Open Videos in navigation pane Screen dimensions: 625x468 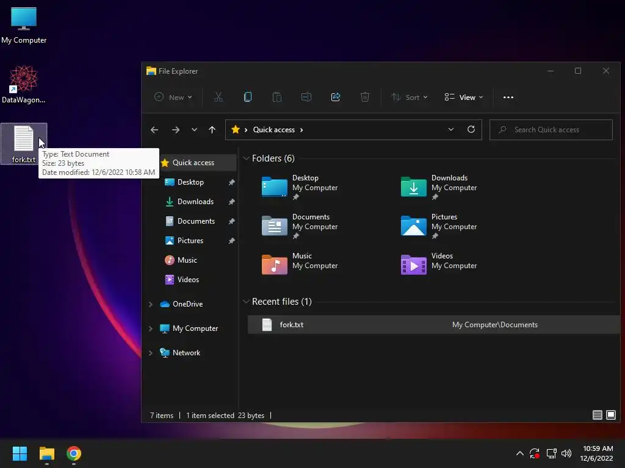point(188,279)
